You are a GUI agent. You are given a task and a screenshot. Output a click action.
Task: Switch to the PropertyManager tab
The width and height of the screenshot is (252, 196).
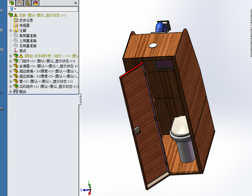pyautogui.click(x=20, y=3)
